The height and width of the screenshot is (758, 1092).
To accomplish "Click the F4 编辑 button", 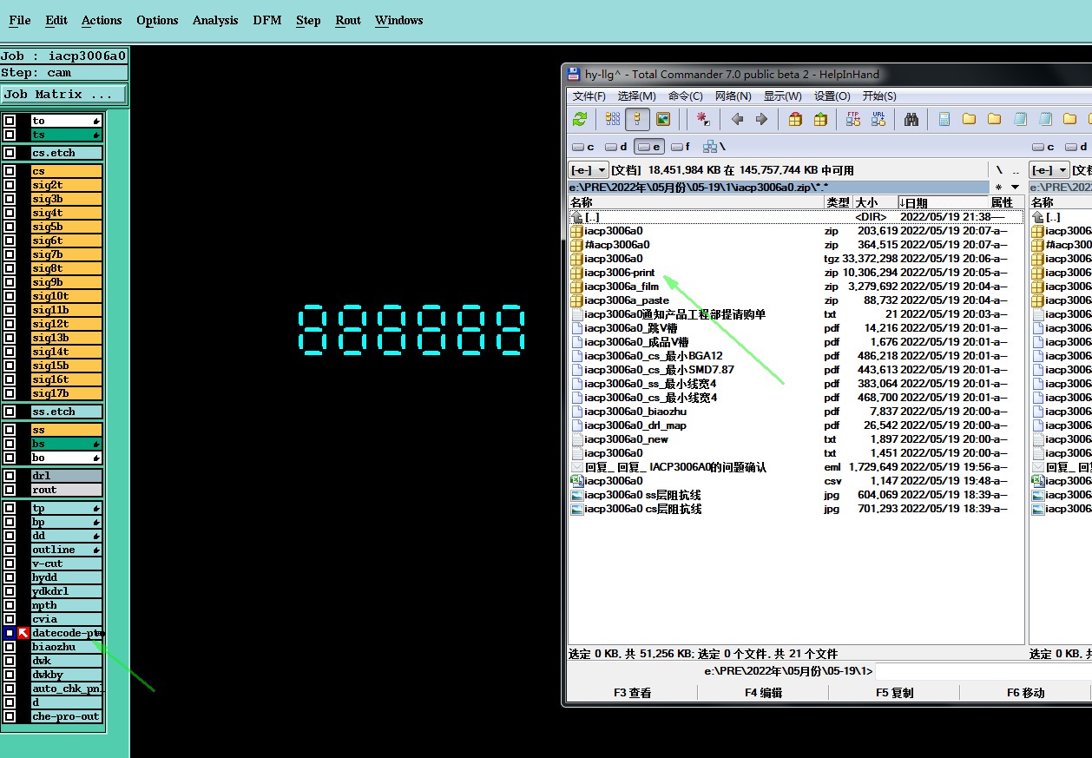I will [x=764, y=692].
